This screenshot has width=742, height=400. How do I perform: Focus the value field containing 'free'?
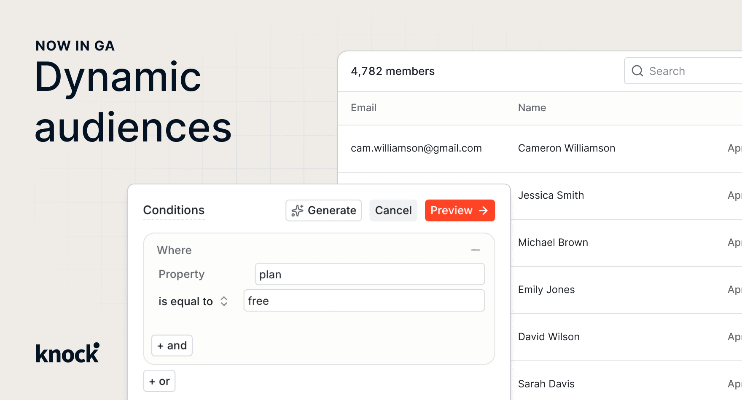tap(364, 301)
